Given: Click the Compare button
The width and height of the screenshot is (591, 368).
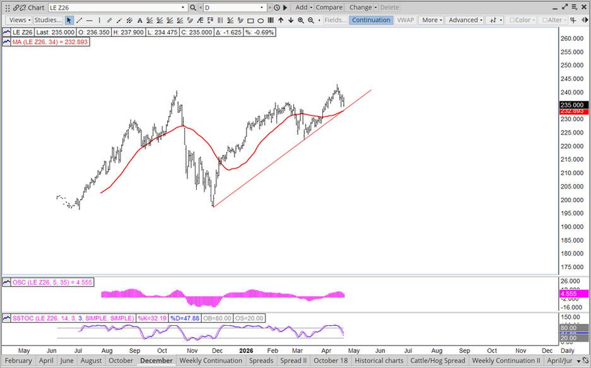Looking at the screenshot, I should coord(329,8).
